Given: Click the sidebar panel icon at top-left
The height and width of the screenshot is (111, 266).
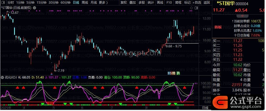Looking at the screenshot, I should tap(3, 3).
